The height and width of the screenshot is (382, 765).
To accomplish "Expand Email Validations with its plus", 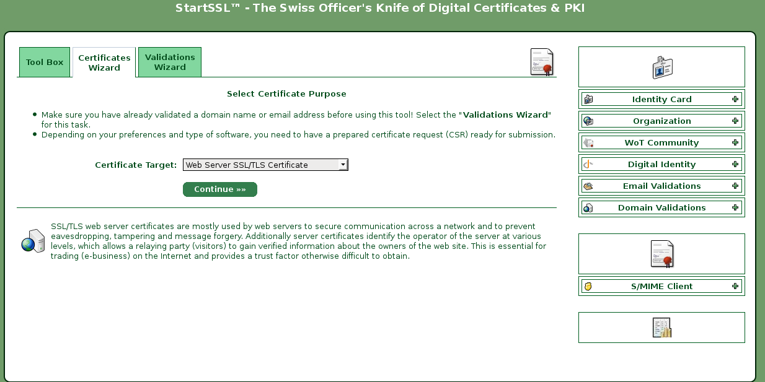I will (x=735, y=186).
